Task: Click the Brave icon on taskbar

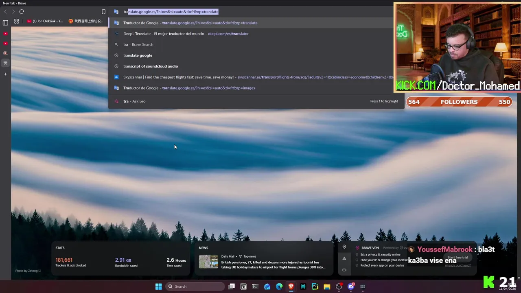Action: [x=291, y=286]
